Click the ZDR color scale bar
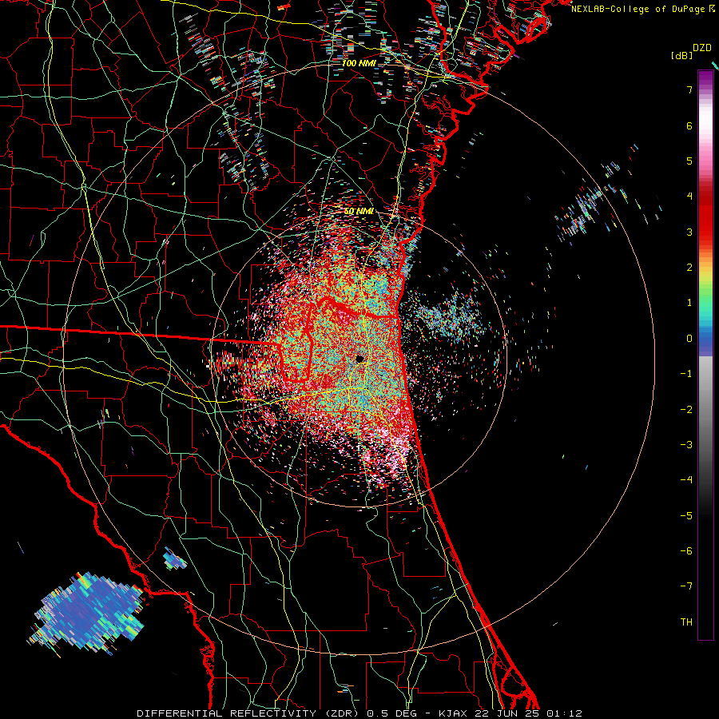This screenshot has height=719, width=719. 705,355
